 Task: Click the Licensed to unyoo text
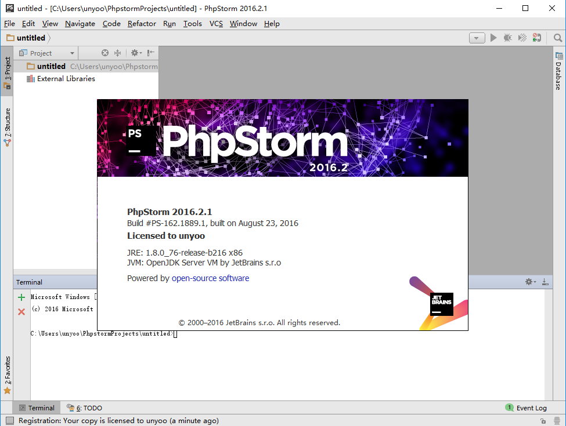click(x=166, y=236)
